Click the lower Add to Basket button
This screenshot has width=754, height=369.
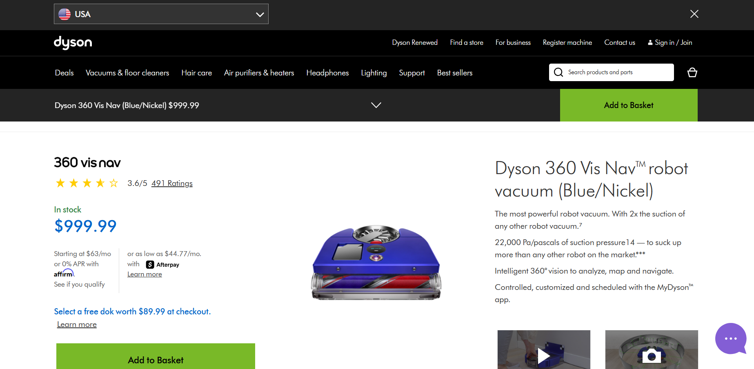pos(156,356)
